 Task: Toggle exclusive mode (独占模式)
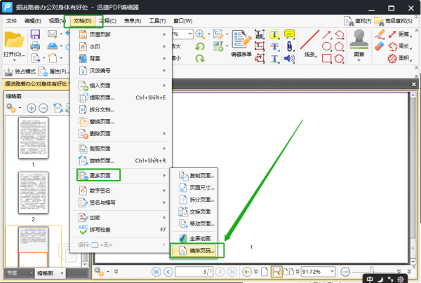coord(20,71)
